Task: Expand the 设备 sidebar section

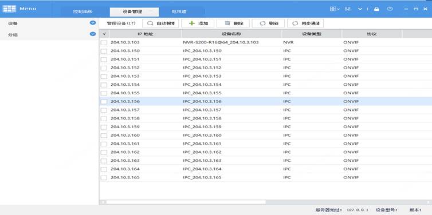Action: point(93,22)
